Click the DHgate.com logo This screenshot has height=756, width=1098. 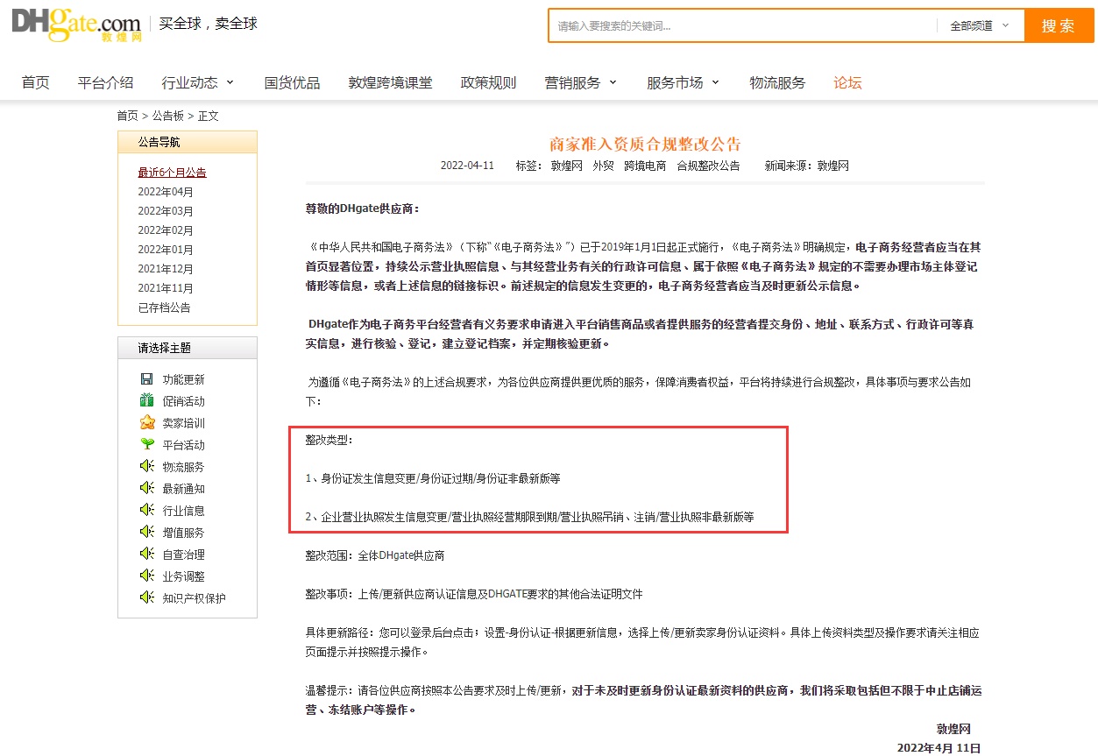(76, 25)
